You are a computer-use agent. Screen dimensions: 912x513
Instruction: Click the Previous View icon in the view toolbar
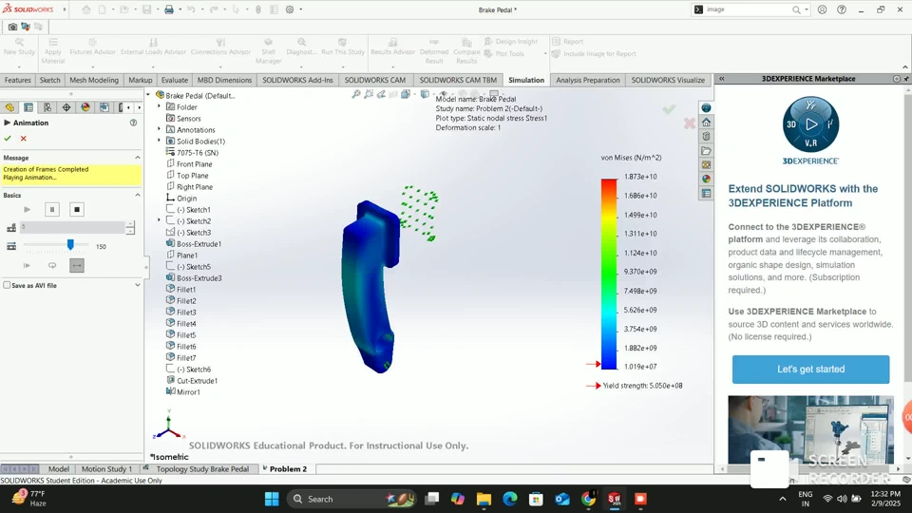[x=381, y=94]
